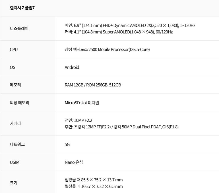Select the 카메라 row label
This screenshot has height=193, width=219.
[15, 123]
